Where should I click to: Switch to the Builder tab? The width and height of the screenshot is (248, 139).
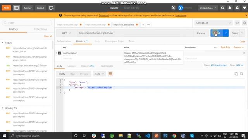(x=114, y=8)
